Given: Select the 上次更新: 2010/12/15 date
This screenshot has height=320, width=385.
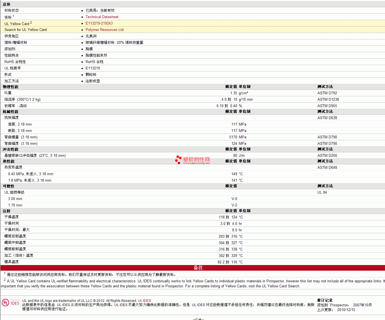Looking at the screenshot, I should pyautogui.click(x=336, y=310).
